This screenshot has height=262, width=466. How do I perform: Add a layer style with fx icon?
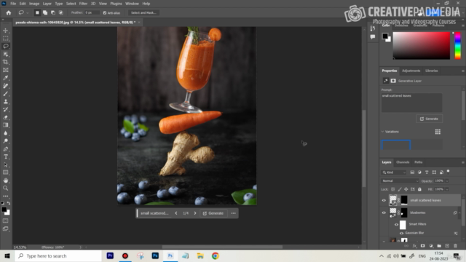click(x=414, y=246)
